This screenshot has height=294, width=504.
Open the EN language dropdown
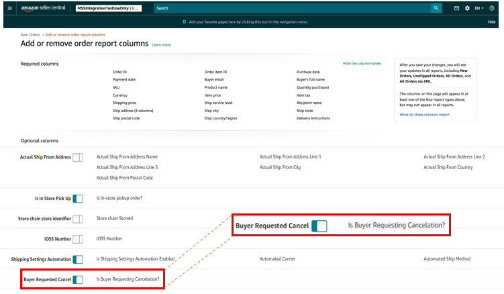tap(479, 8)
